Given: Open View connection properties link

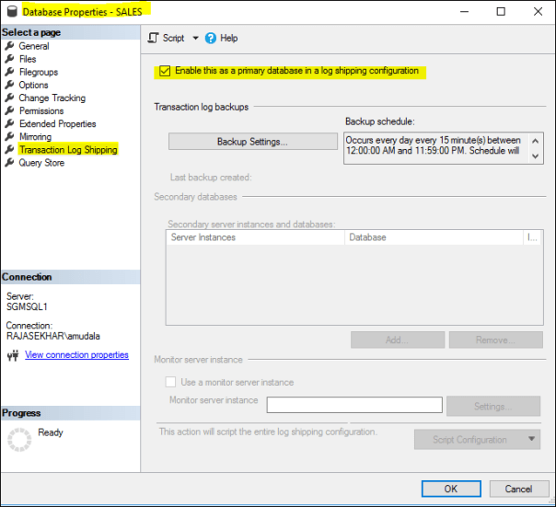Looking at the screenshot, I should [x=76, y=355].
